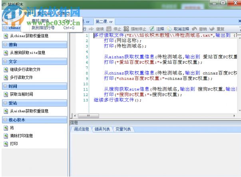
Task: Click 清除打印信息 block label
Action: pyautogui.click(x=21, y=136)
